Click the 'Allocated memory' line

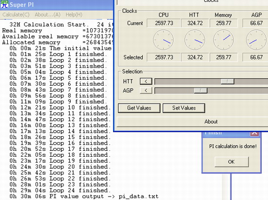[x=57, y=42]
